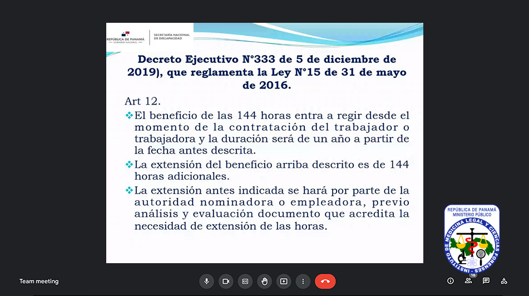The height and width of the screenshot is (296, 529).
Task: Click the "Art 12." heading on the slide
Action: pos(143,101)
